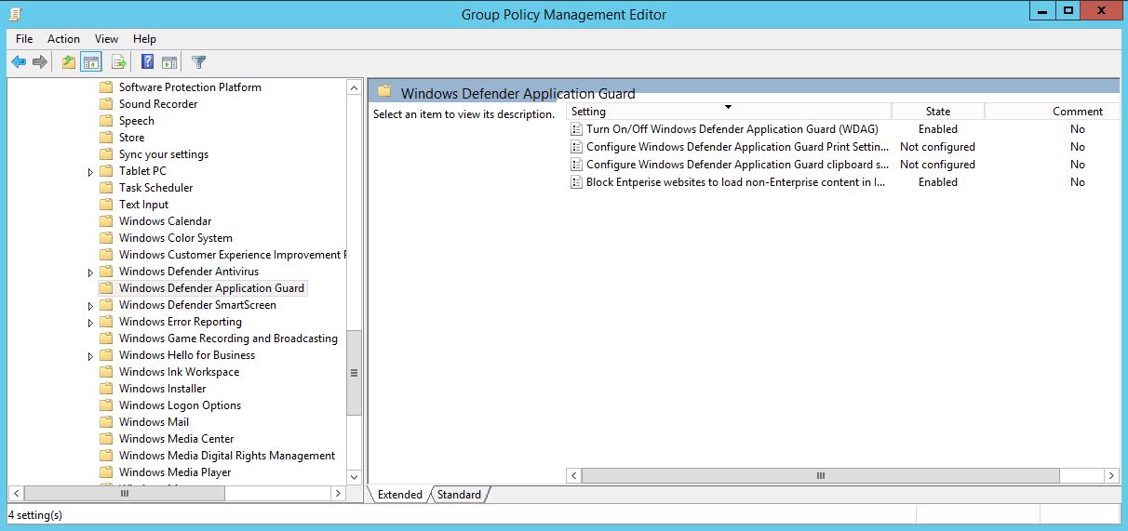Select Windows Color System tree item
Screen dimensions: 1128x531
(x=176, y=238)
